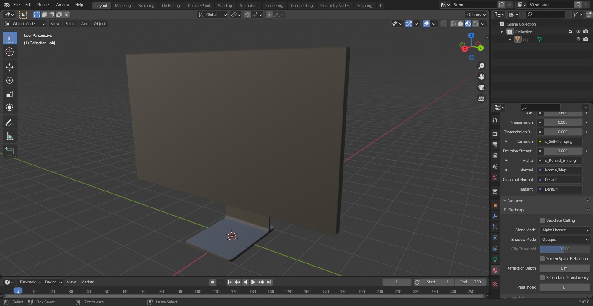The height and width of the screenshot is (306, 593).
Task: Expand the Volume panel
Action: pos(516,201)
